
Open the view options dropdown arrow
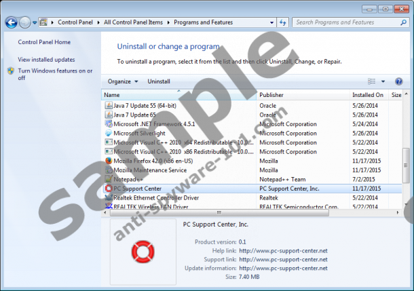[x=383, y=81]
